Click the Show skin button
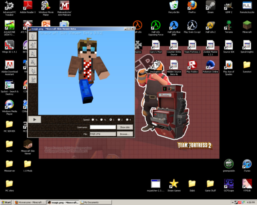This screenshot has width=257, height=205. coord(125,127)
